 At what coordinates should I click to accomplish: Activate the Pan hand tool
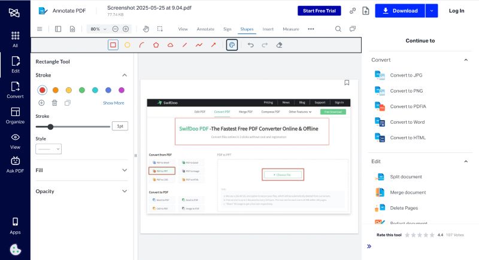(x=146, y=29)
